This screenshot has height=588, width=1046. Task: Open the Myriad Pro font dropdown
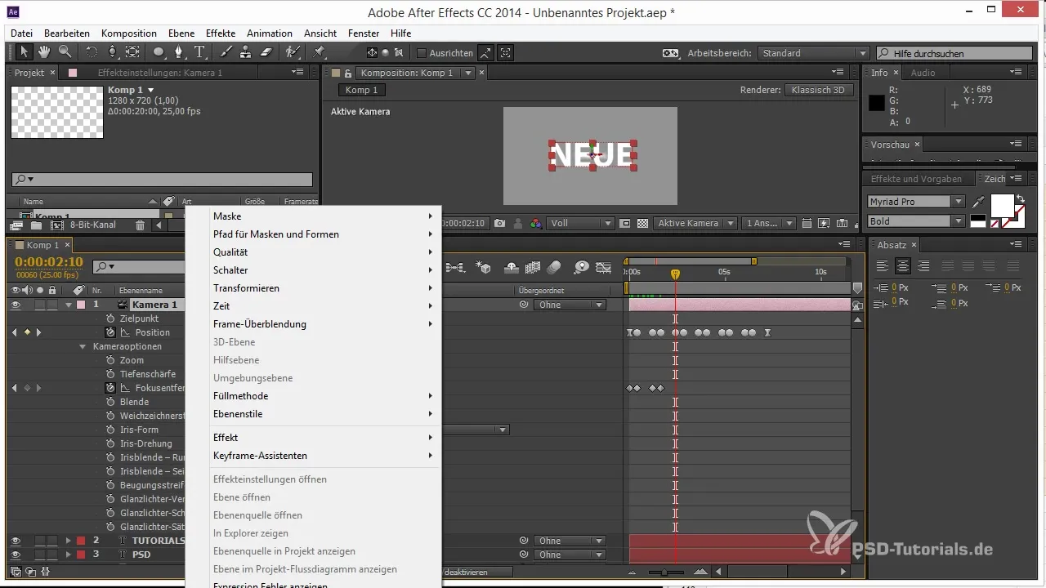pyautogui.click(x=916, y=202)
